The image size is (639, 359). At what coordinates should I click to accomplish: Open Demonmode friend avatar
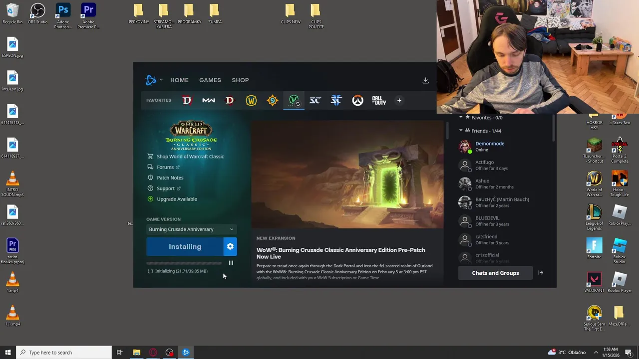tap(465, 146)
